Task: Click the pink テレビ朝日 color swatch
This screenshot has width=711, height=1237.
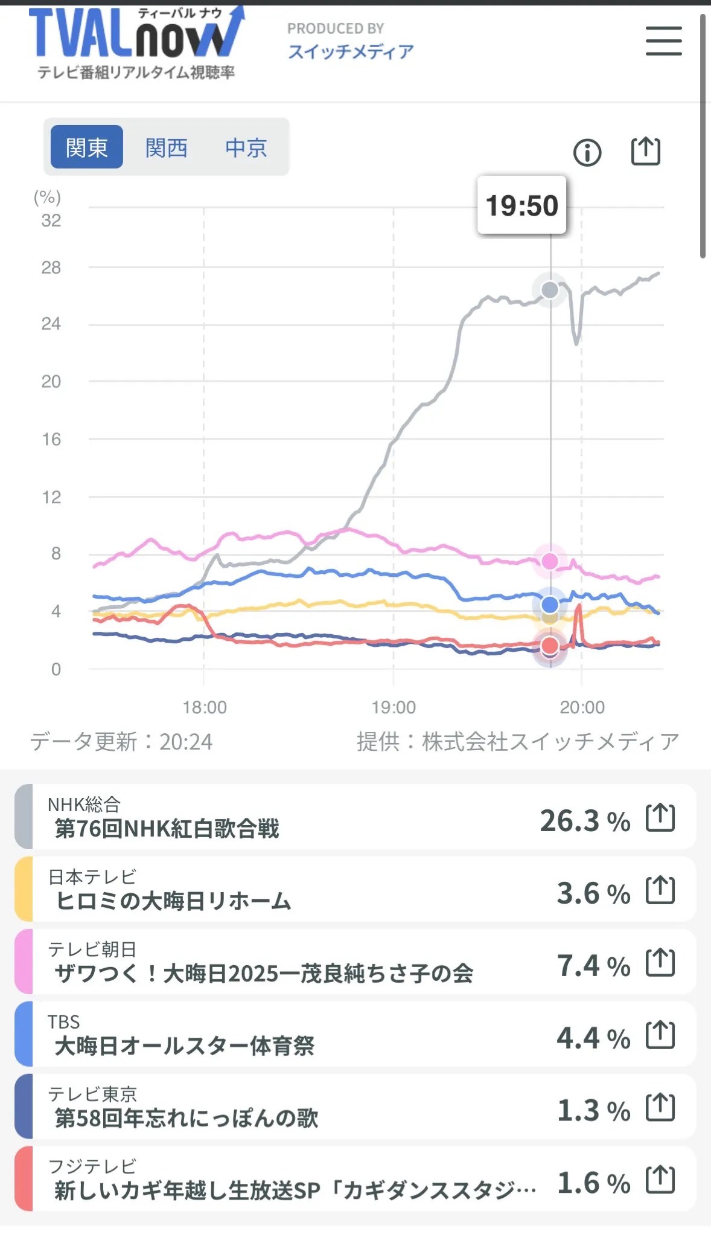Action: [24, 962]
